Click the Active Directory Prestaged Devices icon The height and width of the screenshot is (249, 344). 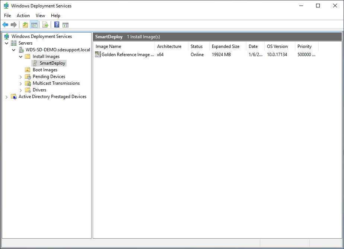(x=14, y=97)
